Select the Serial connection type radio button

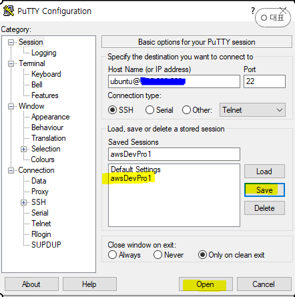tap(150, 110)
